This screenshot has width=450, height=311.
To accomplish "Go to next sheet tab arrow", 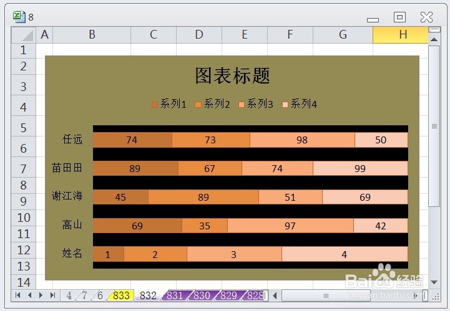I will (41, 295).
